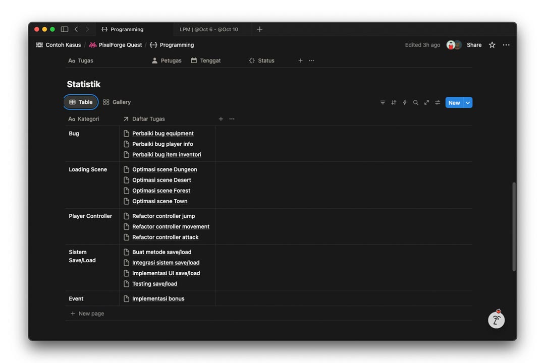Open column options beside Daftar Tugas add button
Viewport: 545px width, 363px height.
(232, 119)
